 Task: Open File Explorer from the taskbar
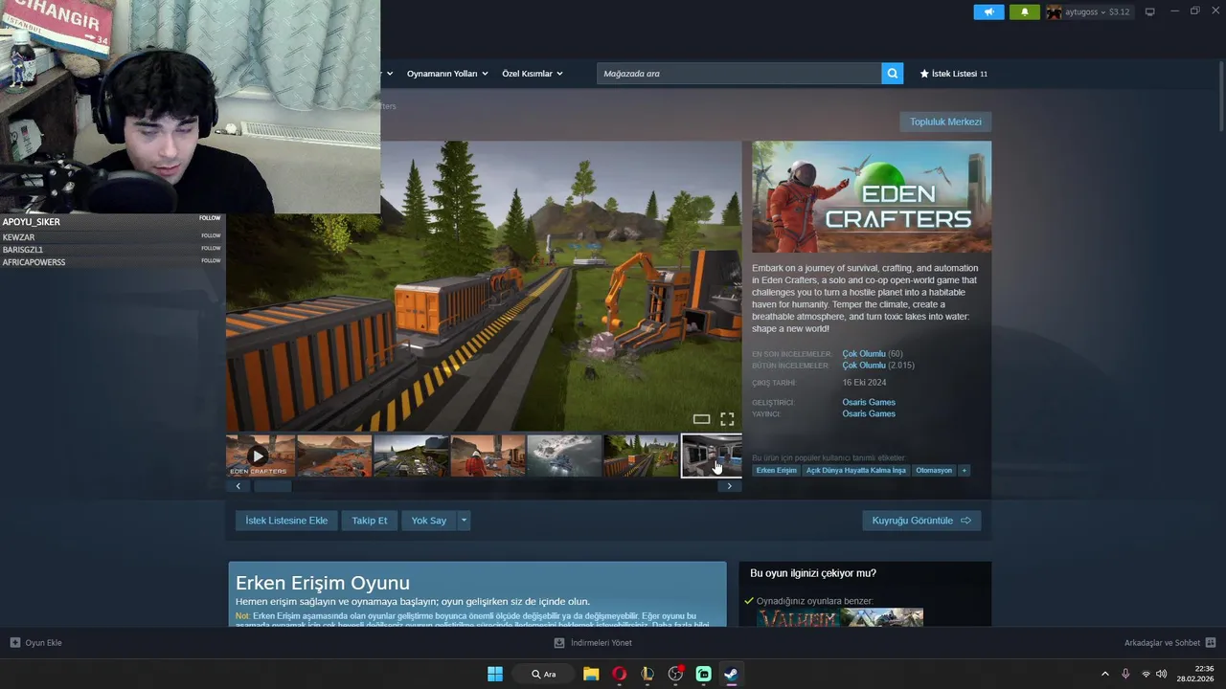click(x=591, y=674)
